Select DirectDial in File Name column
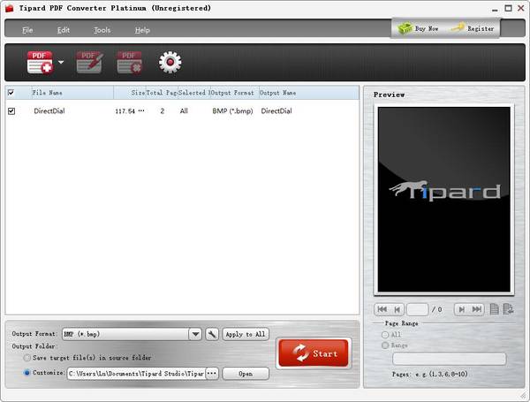The height and width of the screenshot is (402, 530). coord(49,111)
